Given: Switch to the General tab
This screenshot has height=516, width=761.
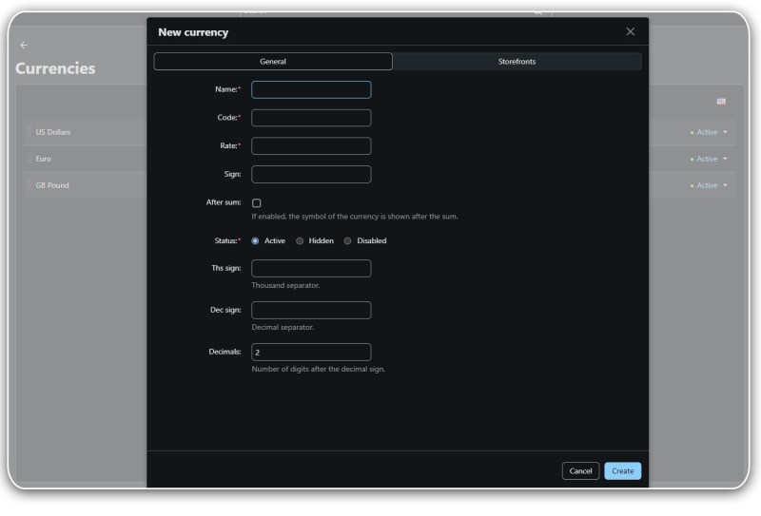Looking at the screenshot, I should pyautogui.click(x=273, y=61).
